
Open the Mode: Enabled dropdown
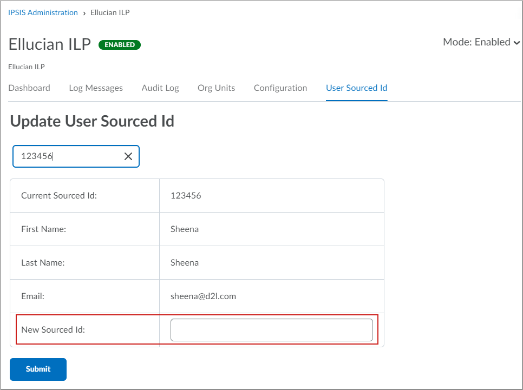coord(481,42)
